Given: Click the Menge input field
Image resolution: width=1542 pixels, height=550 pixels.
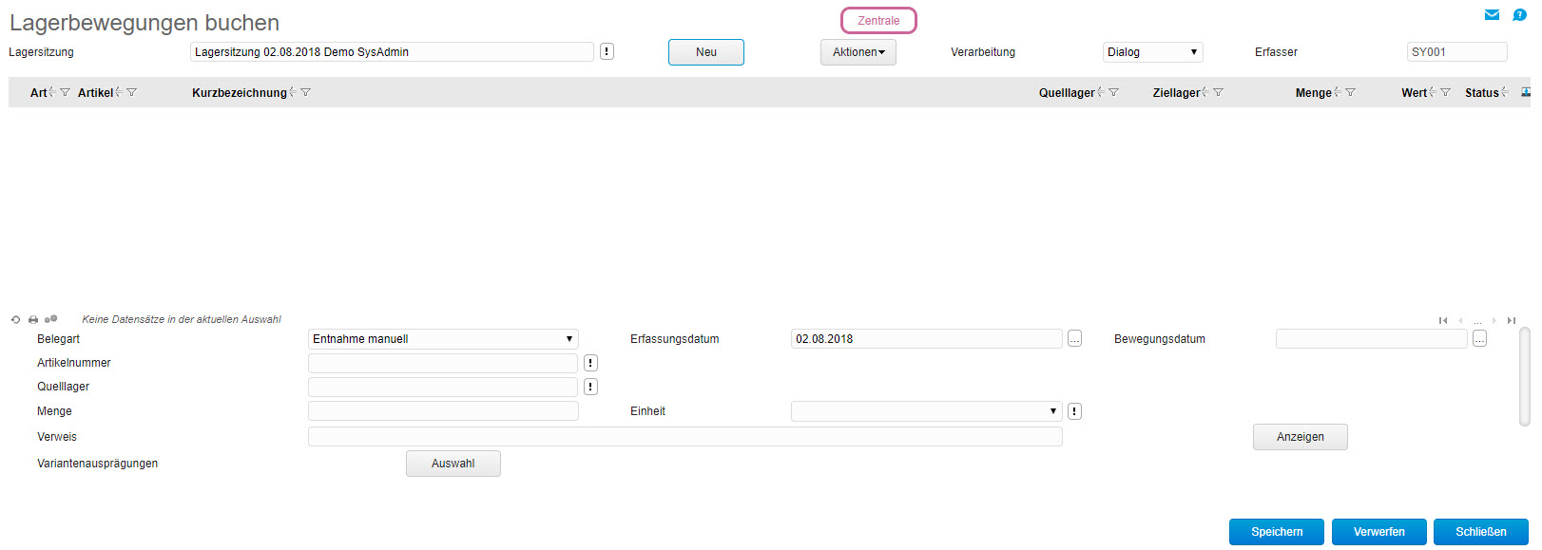Looking at the screenshot, I should click(443, 411).
